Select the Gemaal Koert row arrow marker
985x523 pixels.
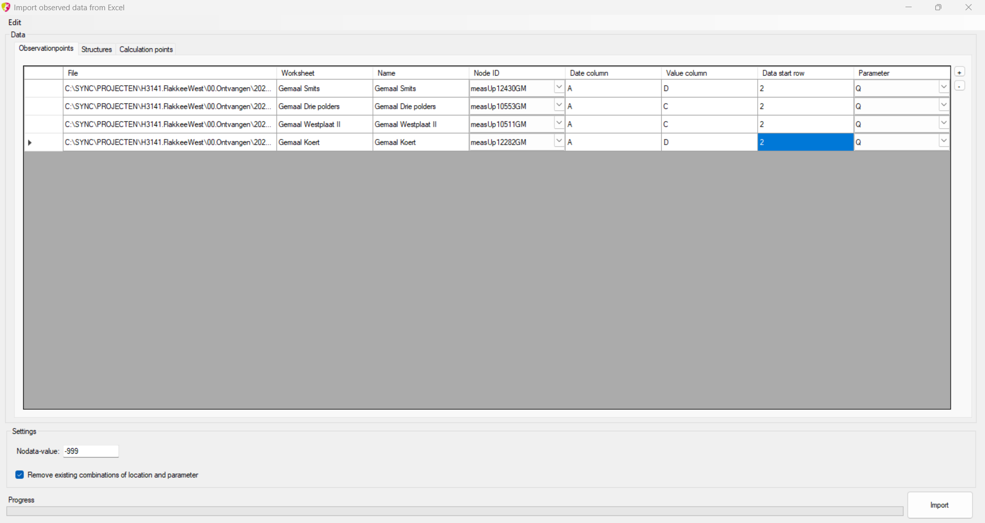[30, 143]
